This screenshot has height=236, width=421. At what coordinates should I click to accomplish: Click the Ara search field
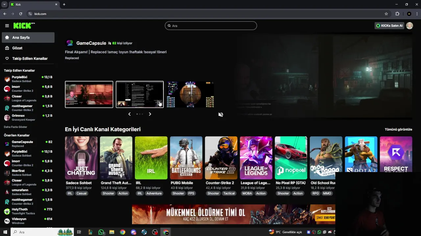211,26
